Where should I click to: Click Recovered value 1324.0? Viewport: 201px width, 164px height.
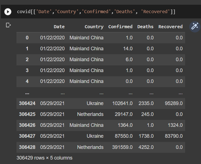click(175, 125)
